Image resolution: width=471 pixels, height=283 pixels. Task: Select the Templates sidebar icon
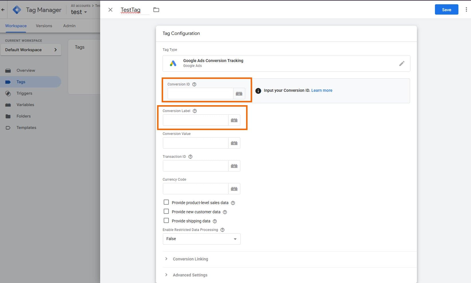pos(8,127)
